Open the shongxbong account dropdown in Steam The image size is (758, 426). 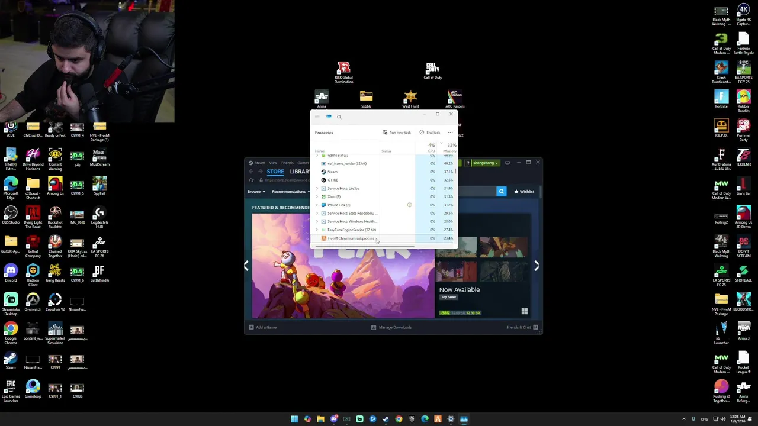click(486, 163)
